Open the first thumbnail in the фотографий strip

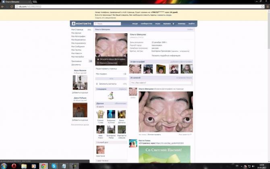135,69
